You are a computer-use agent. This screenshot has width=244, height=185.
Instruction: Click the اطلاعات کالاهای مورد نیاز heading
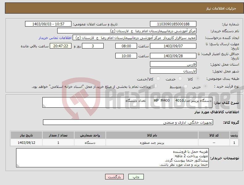pyautogui.click(x=216, y=112)
